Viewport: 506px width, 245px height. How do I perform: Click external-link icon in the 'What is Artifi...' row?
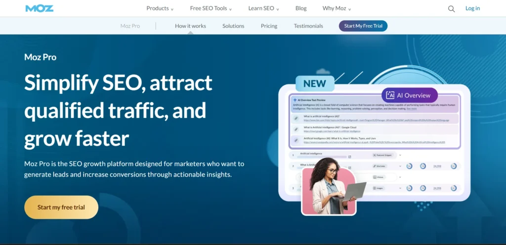click(349, 167)
